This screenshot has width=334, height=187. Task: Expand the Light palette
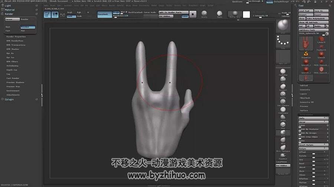8,6
